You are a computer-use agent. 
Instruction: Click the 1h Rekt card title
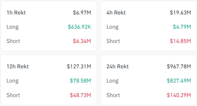tap(16, 13)
